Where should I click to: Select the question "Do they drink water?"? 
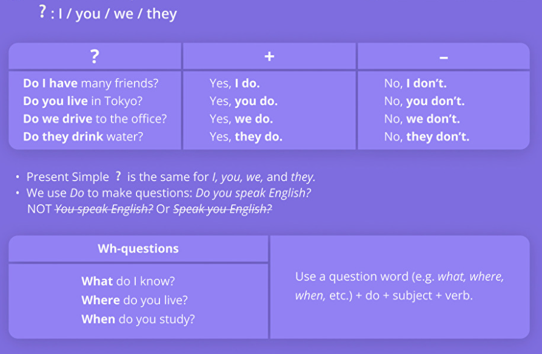pyautogui.click(x=83, y=136)
